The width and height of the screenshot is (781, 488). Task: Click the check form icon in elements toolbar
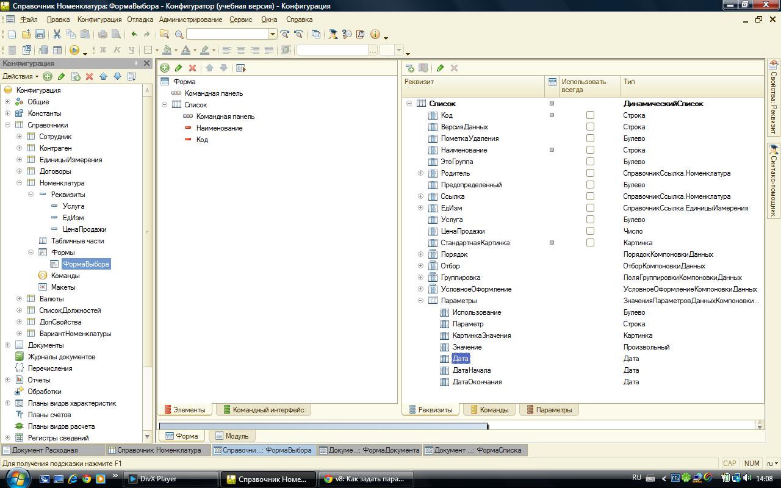click(240, 68)
